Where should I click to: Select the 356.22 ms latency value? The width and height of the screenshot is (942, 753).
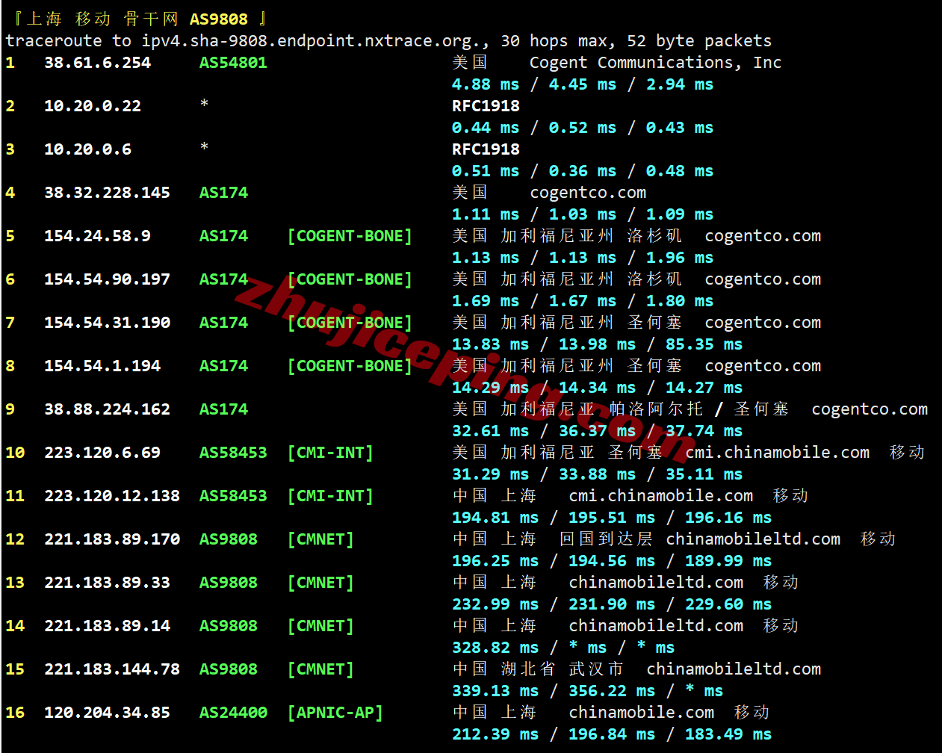pos(612,691)
